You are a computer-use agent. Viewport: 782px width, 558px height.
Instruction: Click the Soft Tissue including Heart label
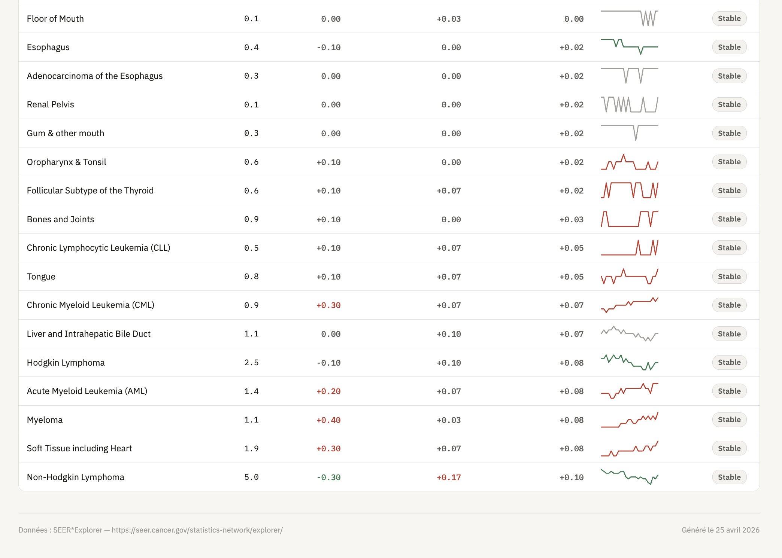coord(79,448)
